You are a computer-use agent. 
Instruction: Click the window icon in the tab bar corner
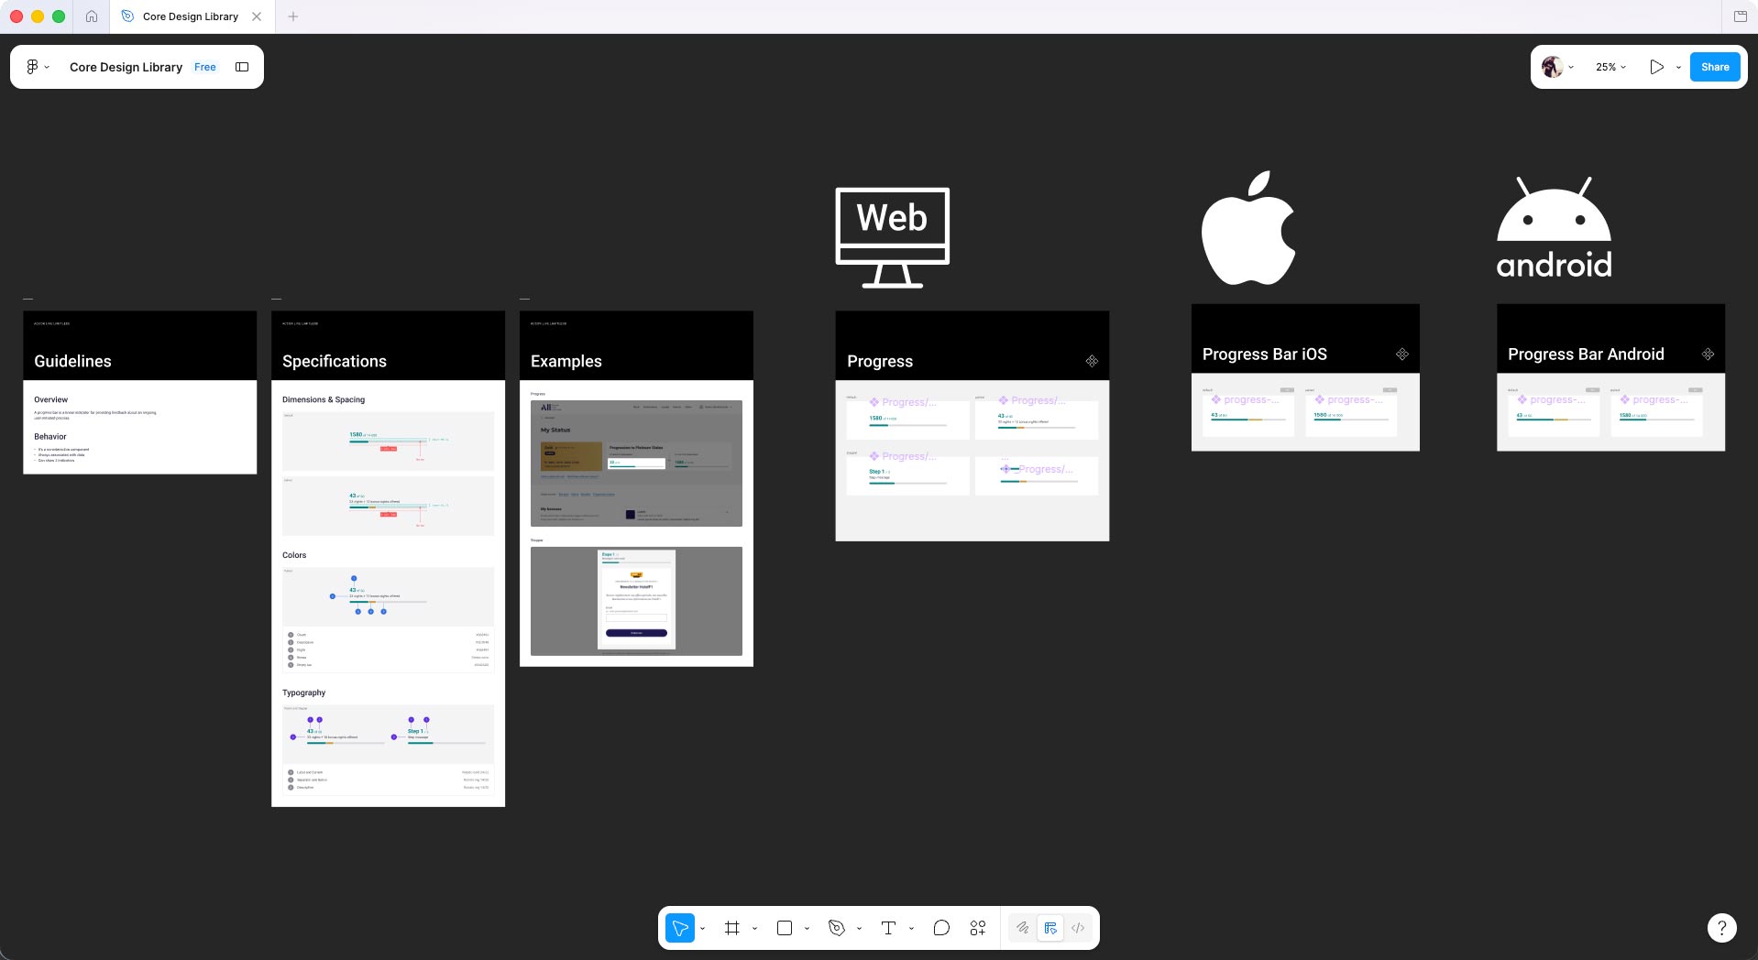[x=1741, y=16]
